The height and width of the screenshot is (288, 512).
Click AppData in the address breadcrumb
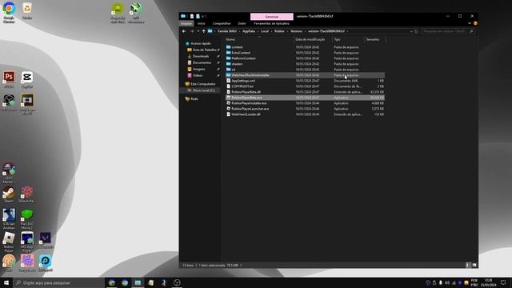[x=249, y=31]
